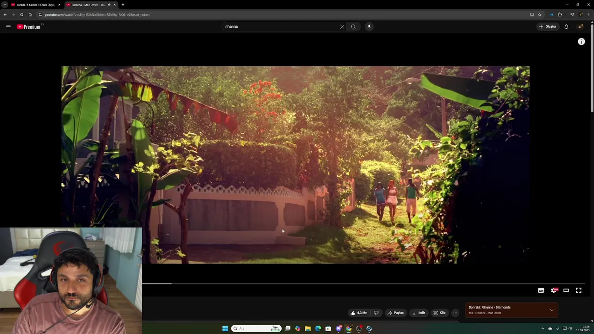
Task: Bookmark this page with the star
Action: click(x=540, y=14)
